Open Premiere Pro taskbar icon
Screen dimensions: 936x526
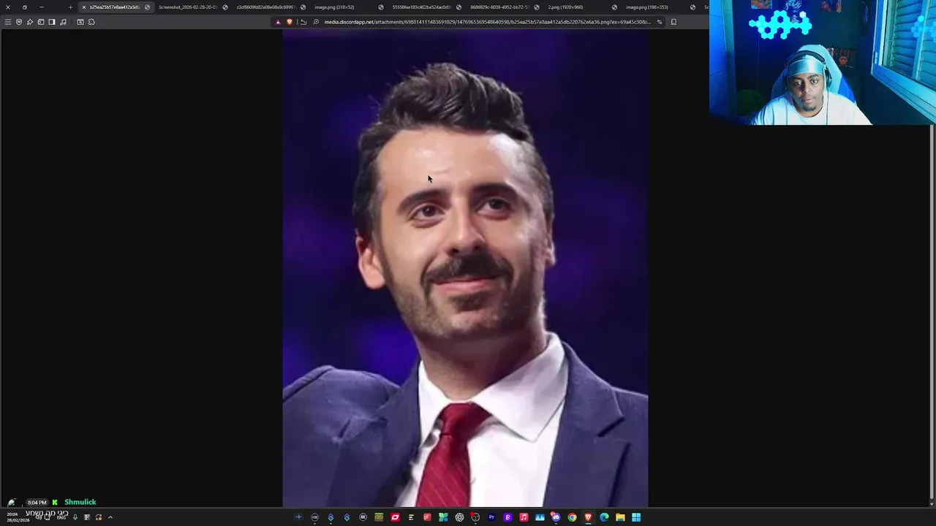click(x=491, y=517)
